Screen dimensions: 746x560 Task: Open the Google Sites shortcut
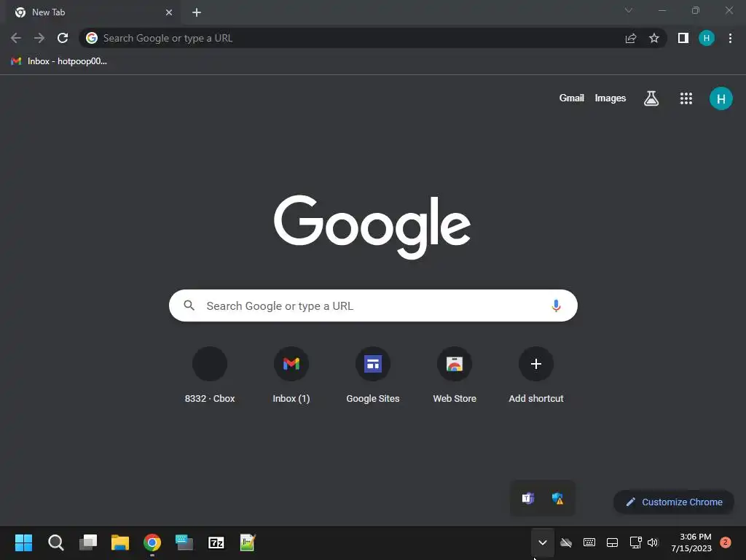373,376
